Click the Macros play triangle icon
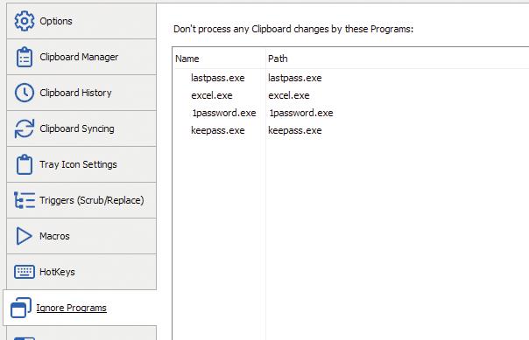The height and width of the screenshot is (340, 529). click(x=25, y=236)
